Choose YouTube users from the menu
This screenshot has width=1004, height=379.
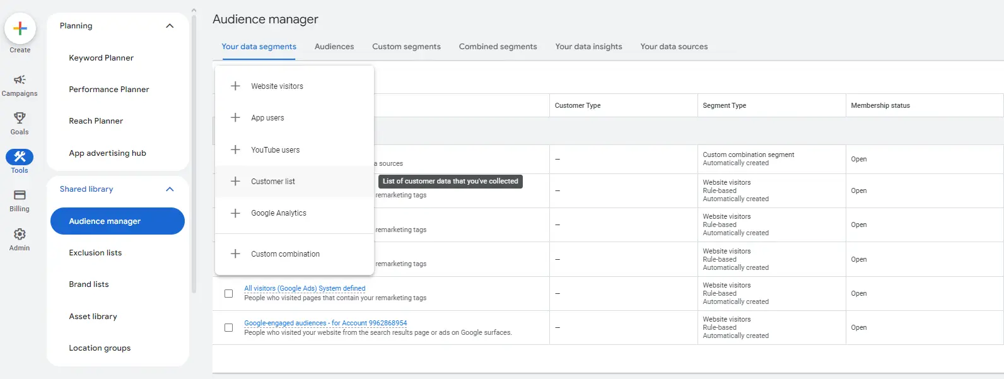pyautogui.click(x=295, y=149)
